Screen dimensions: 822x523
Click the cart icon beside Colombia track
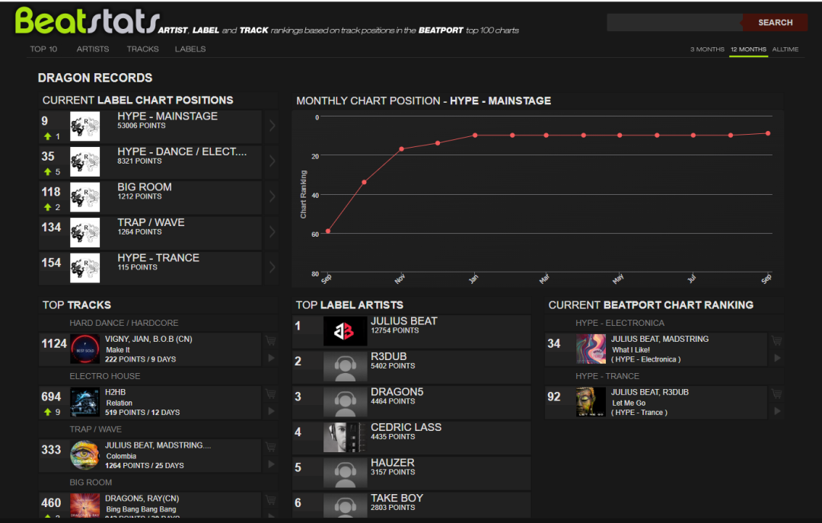(269, 447)
